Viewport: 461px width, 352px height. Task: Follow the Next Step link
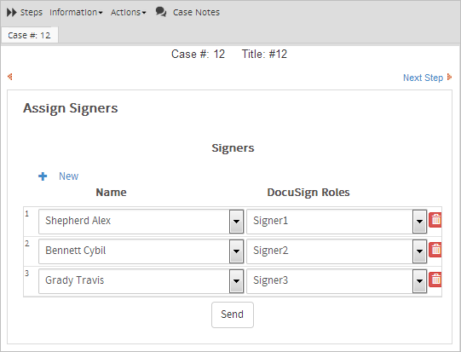[x=423, y=78]
